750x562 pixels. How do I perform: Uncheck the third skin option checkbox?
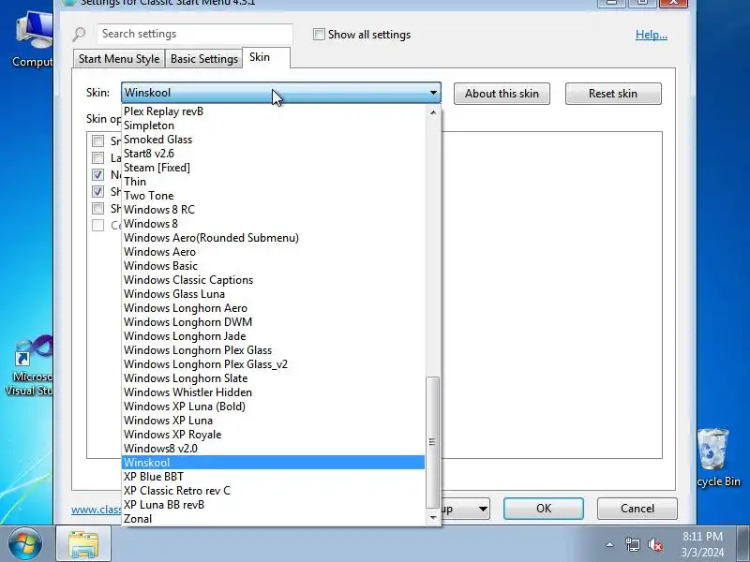[x=98, y=175]
